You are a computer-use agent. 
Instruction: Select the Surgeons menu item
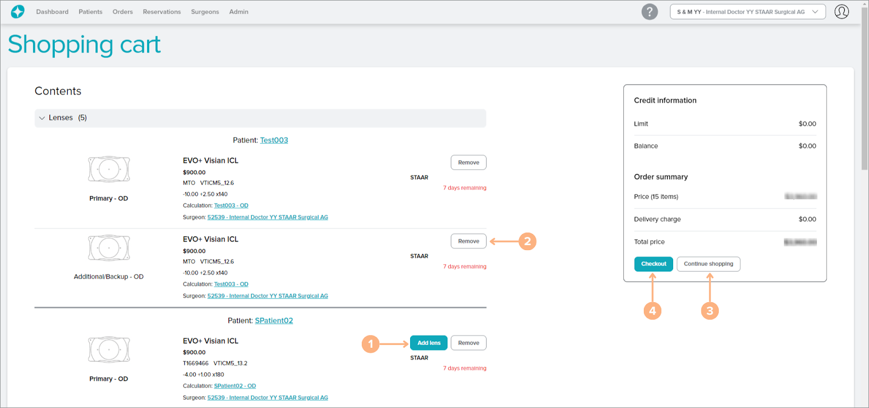(205, 11)
